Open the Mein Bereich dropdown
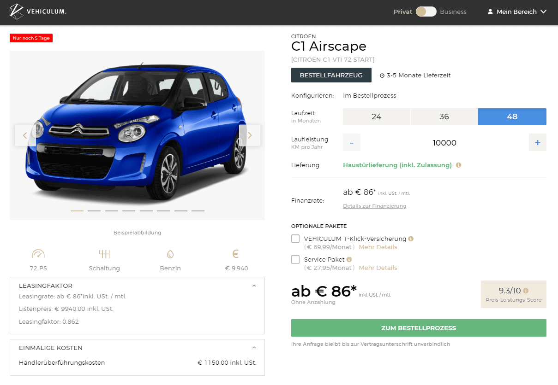The width and height of the screenshot is (558, 385). coord(517,12)
